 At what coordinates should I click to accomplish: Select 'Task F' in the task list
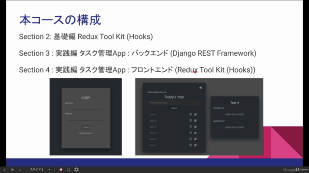tap(153, 145)
